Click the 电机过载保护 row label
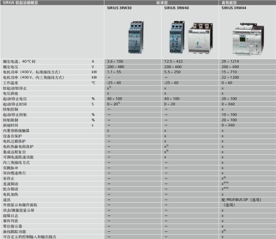Image resolution: width=276 pixels, height=239 pixels. tap(14, 141)
